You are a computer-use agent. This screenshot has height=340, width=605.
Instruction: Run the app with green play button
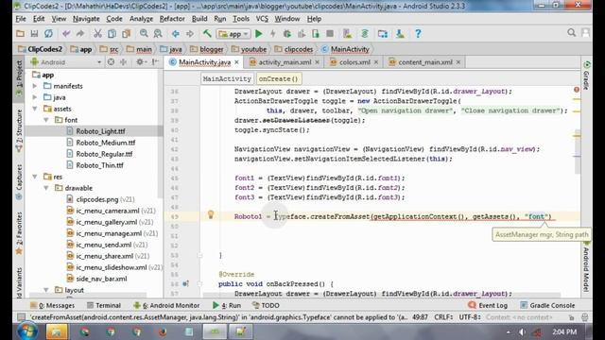(x=258, y=34)
